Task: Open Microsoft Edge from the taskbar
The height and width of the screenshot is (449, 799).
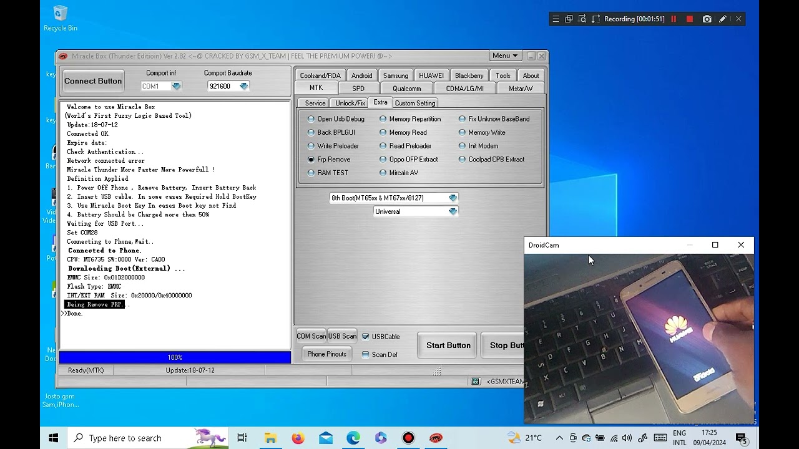Action: (353, 438)
